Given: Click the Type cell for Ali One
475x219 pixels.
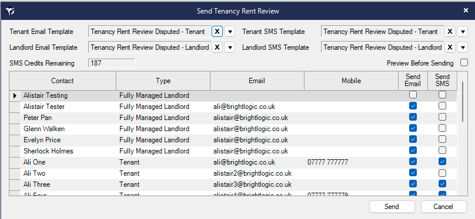Looking at the screenshot, I should (163, 162).
